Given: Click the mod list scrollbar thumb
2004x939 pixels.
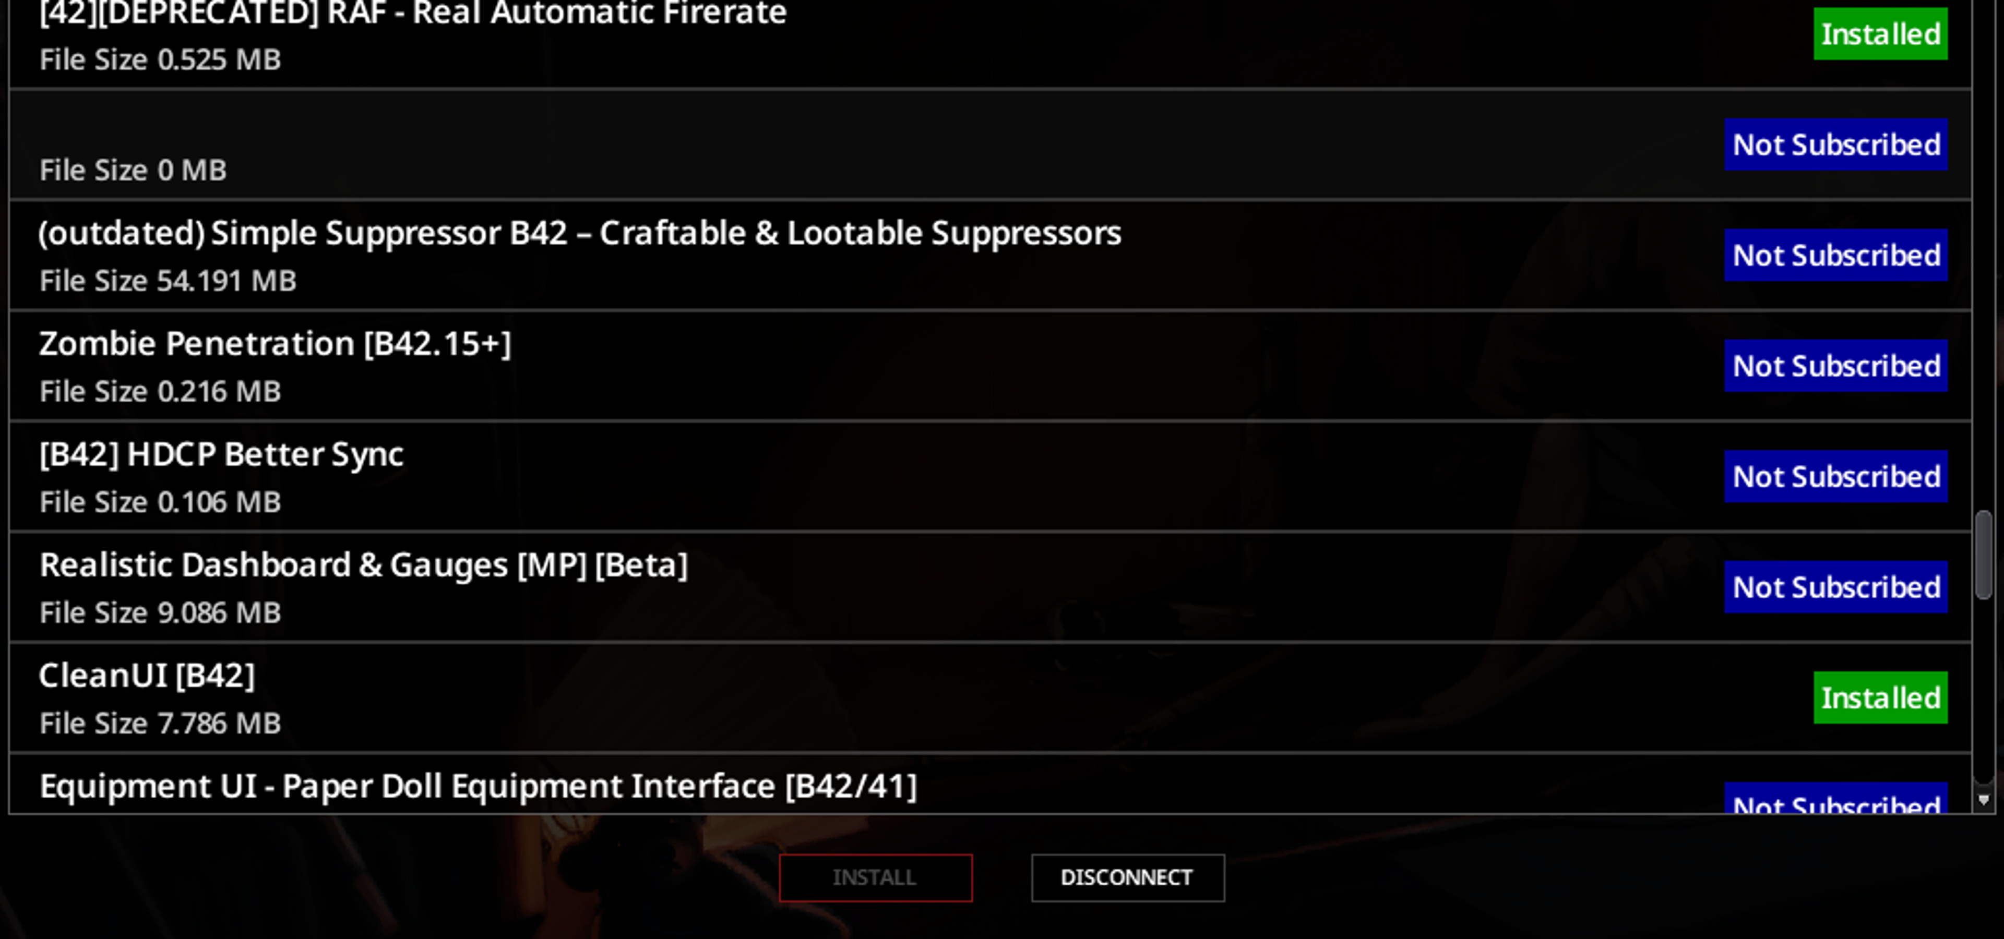Looking at the screenshot, I should [x=1983, y=554].
